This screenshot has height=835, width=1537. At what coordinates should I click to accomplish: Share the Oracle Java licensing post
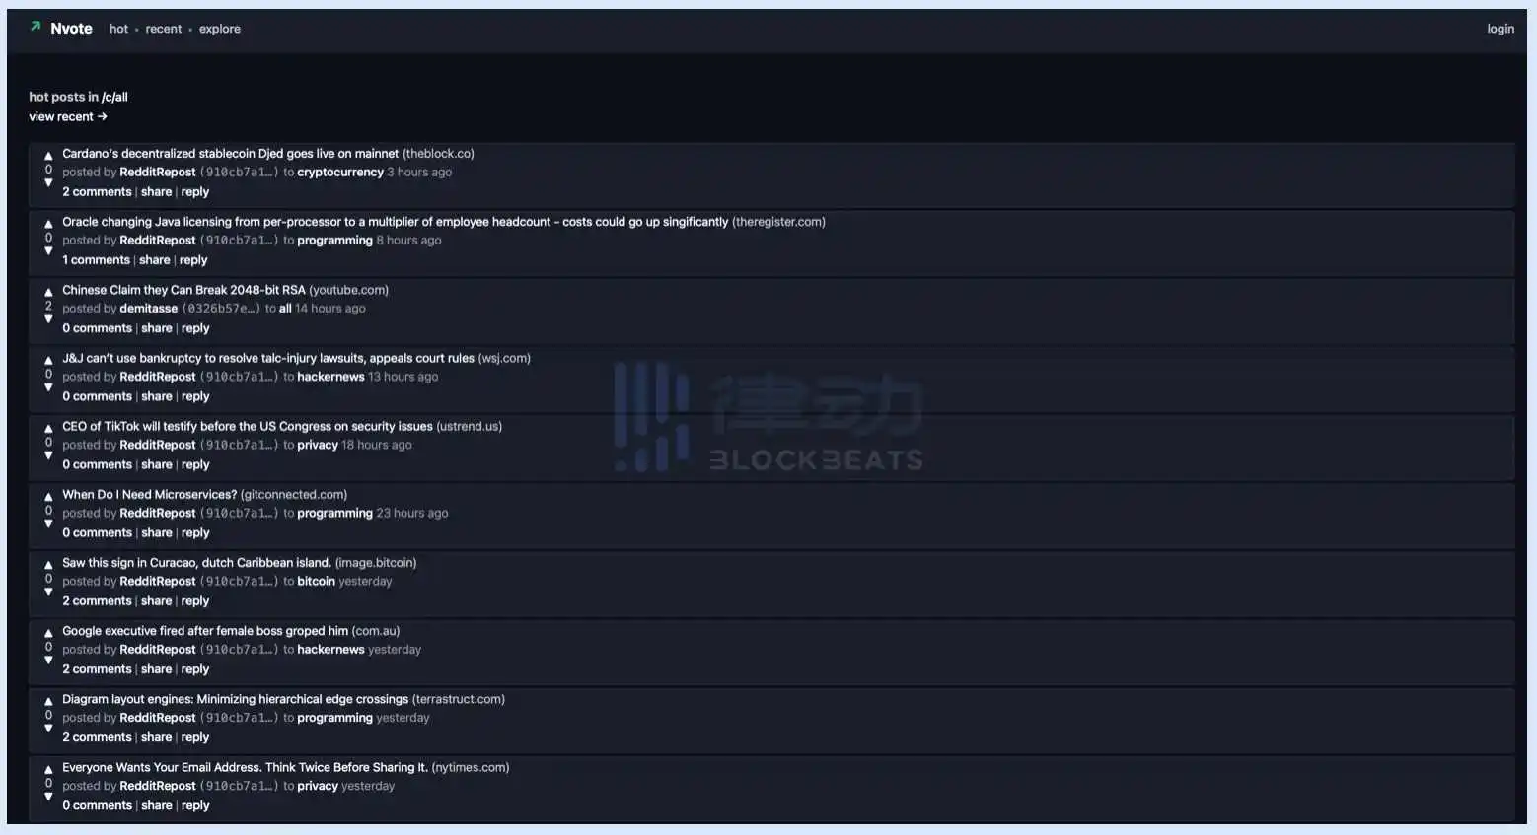[x=154, y=260]
